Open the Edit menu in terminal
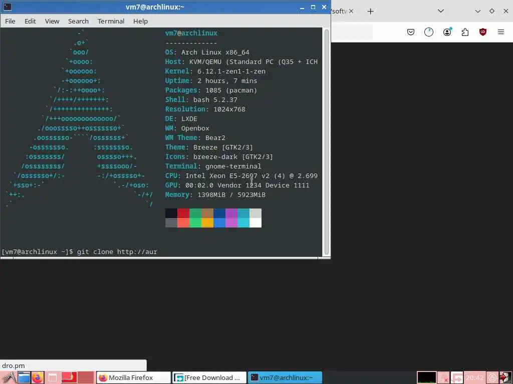This screenshot has width=513, height=384. point(30,21)
